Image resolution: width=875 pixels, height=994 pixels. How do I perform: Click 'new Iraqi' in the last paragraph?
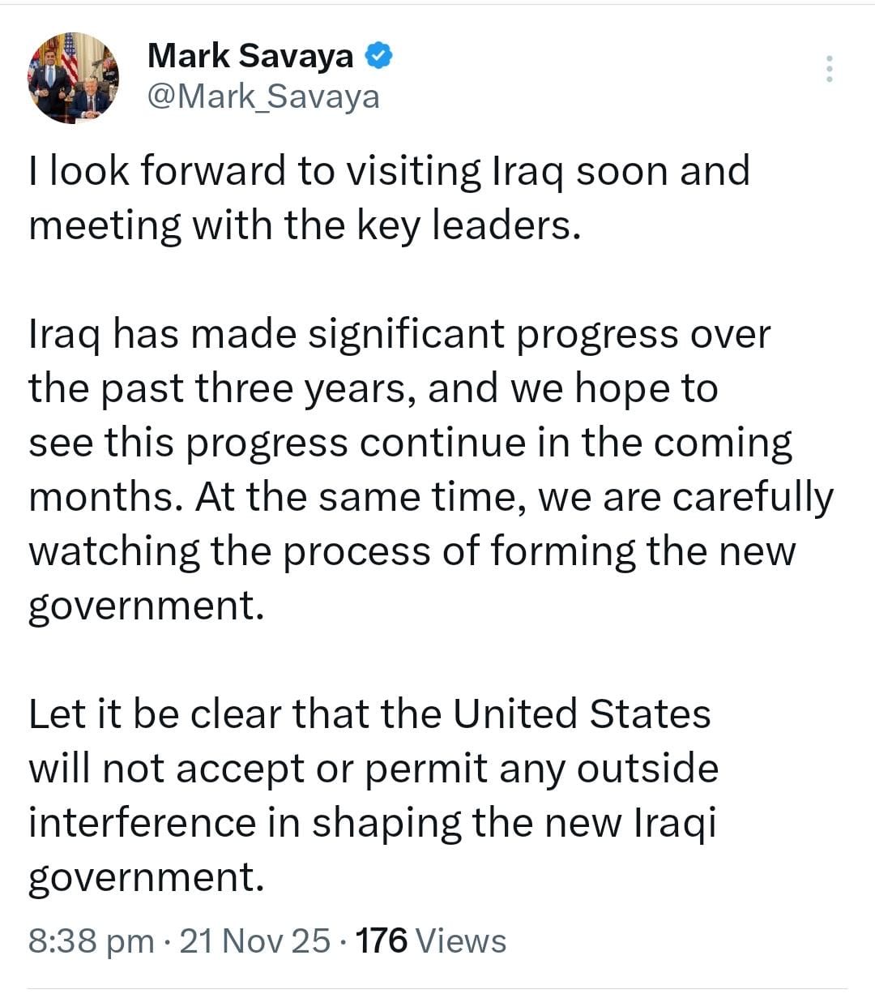point(631,822)
